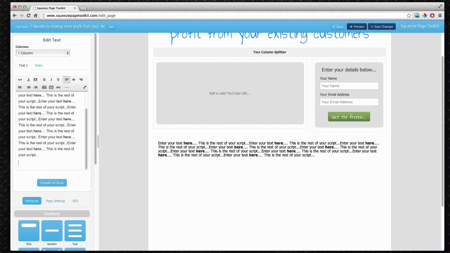Select the Squeeze Page Toolkit browser tab
The width and height of the screenshot is (450, 253).
[x=53, y=8]
